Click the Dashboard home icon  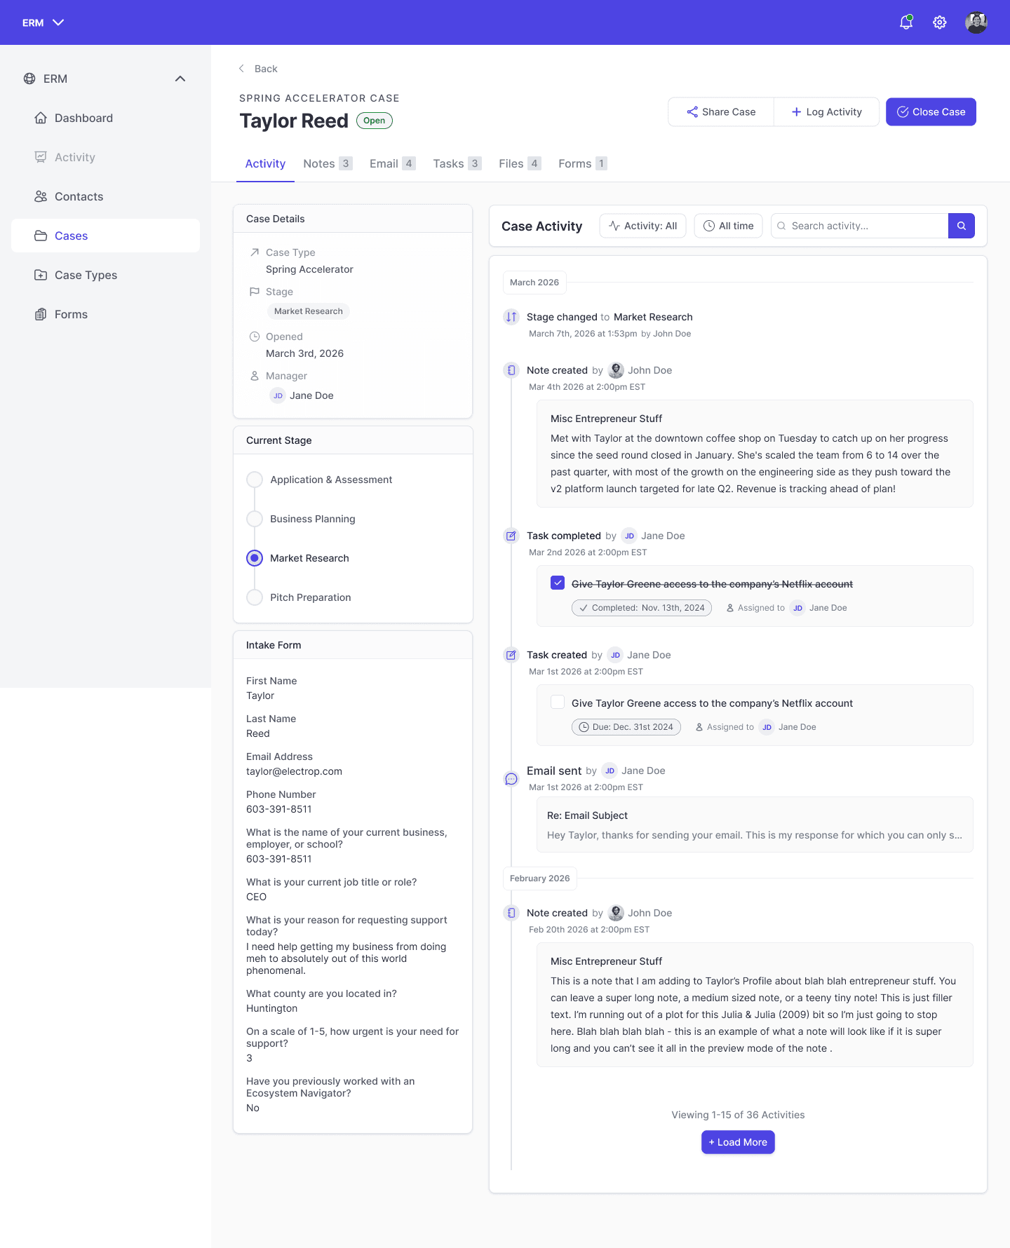41,118
